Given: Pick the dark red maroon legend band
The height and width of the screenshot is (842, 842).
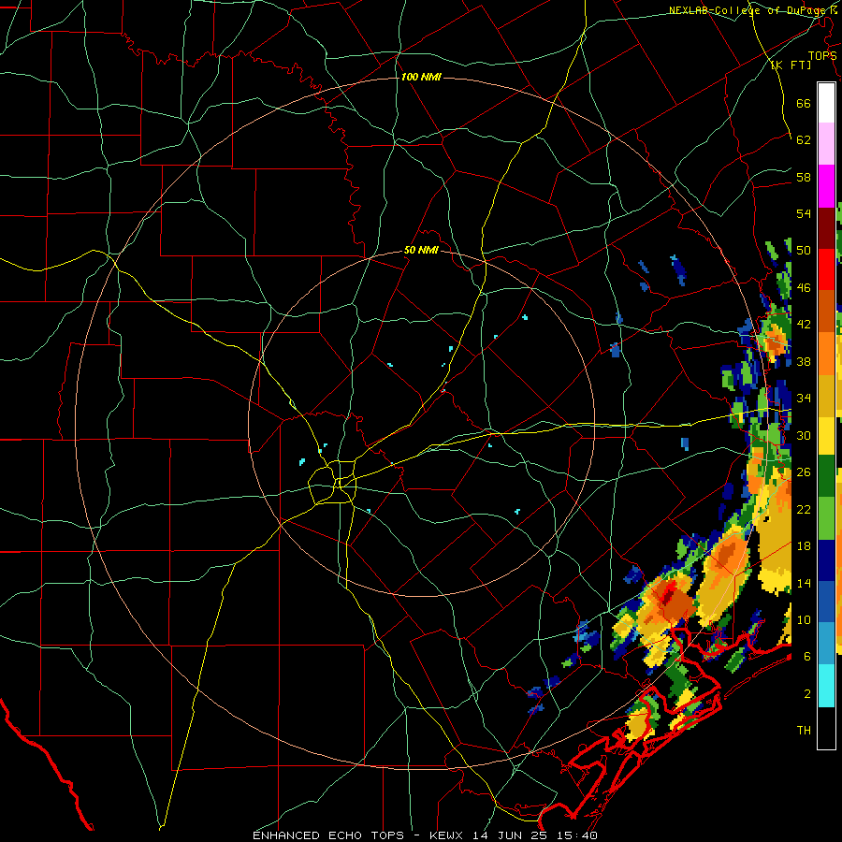Looking at the screenshot, I should click(826, 228).
